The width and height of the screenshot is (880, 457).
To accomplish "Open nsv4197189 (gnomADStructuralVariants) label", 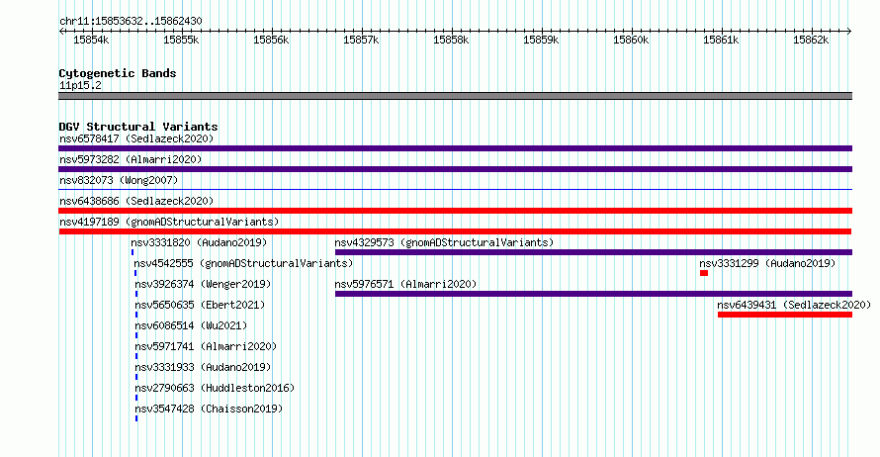I will click(169, 222).
